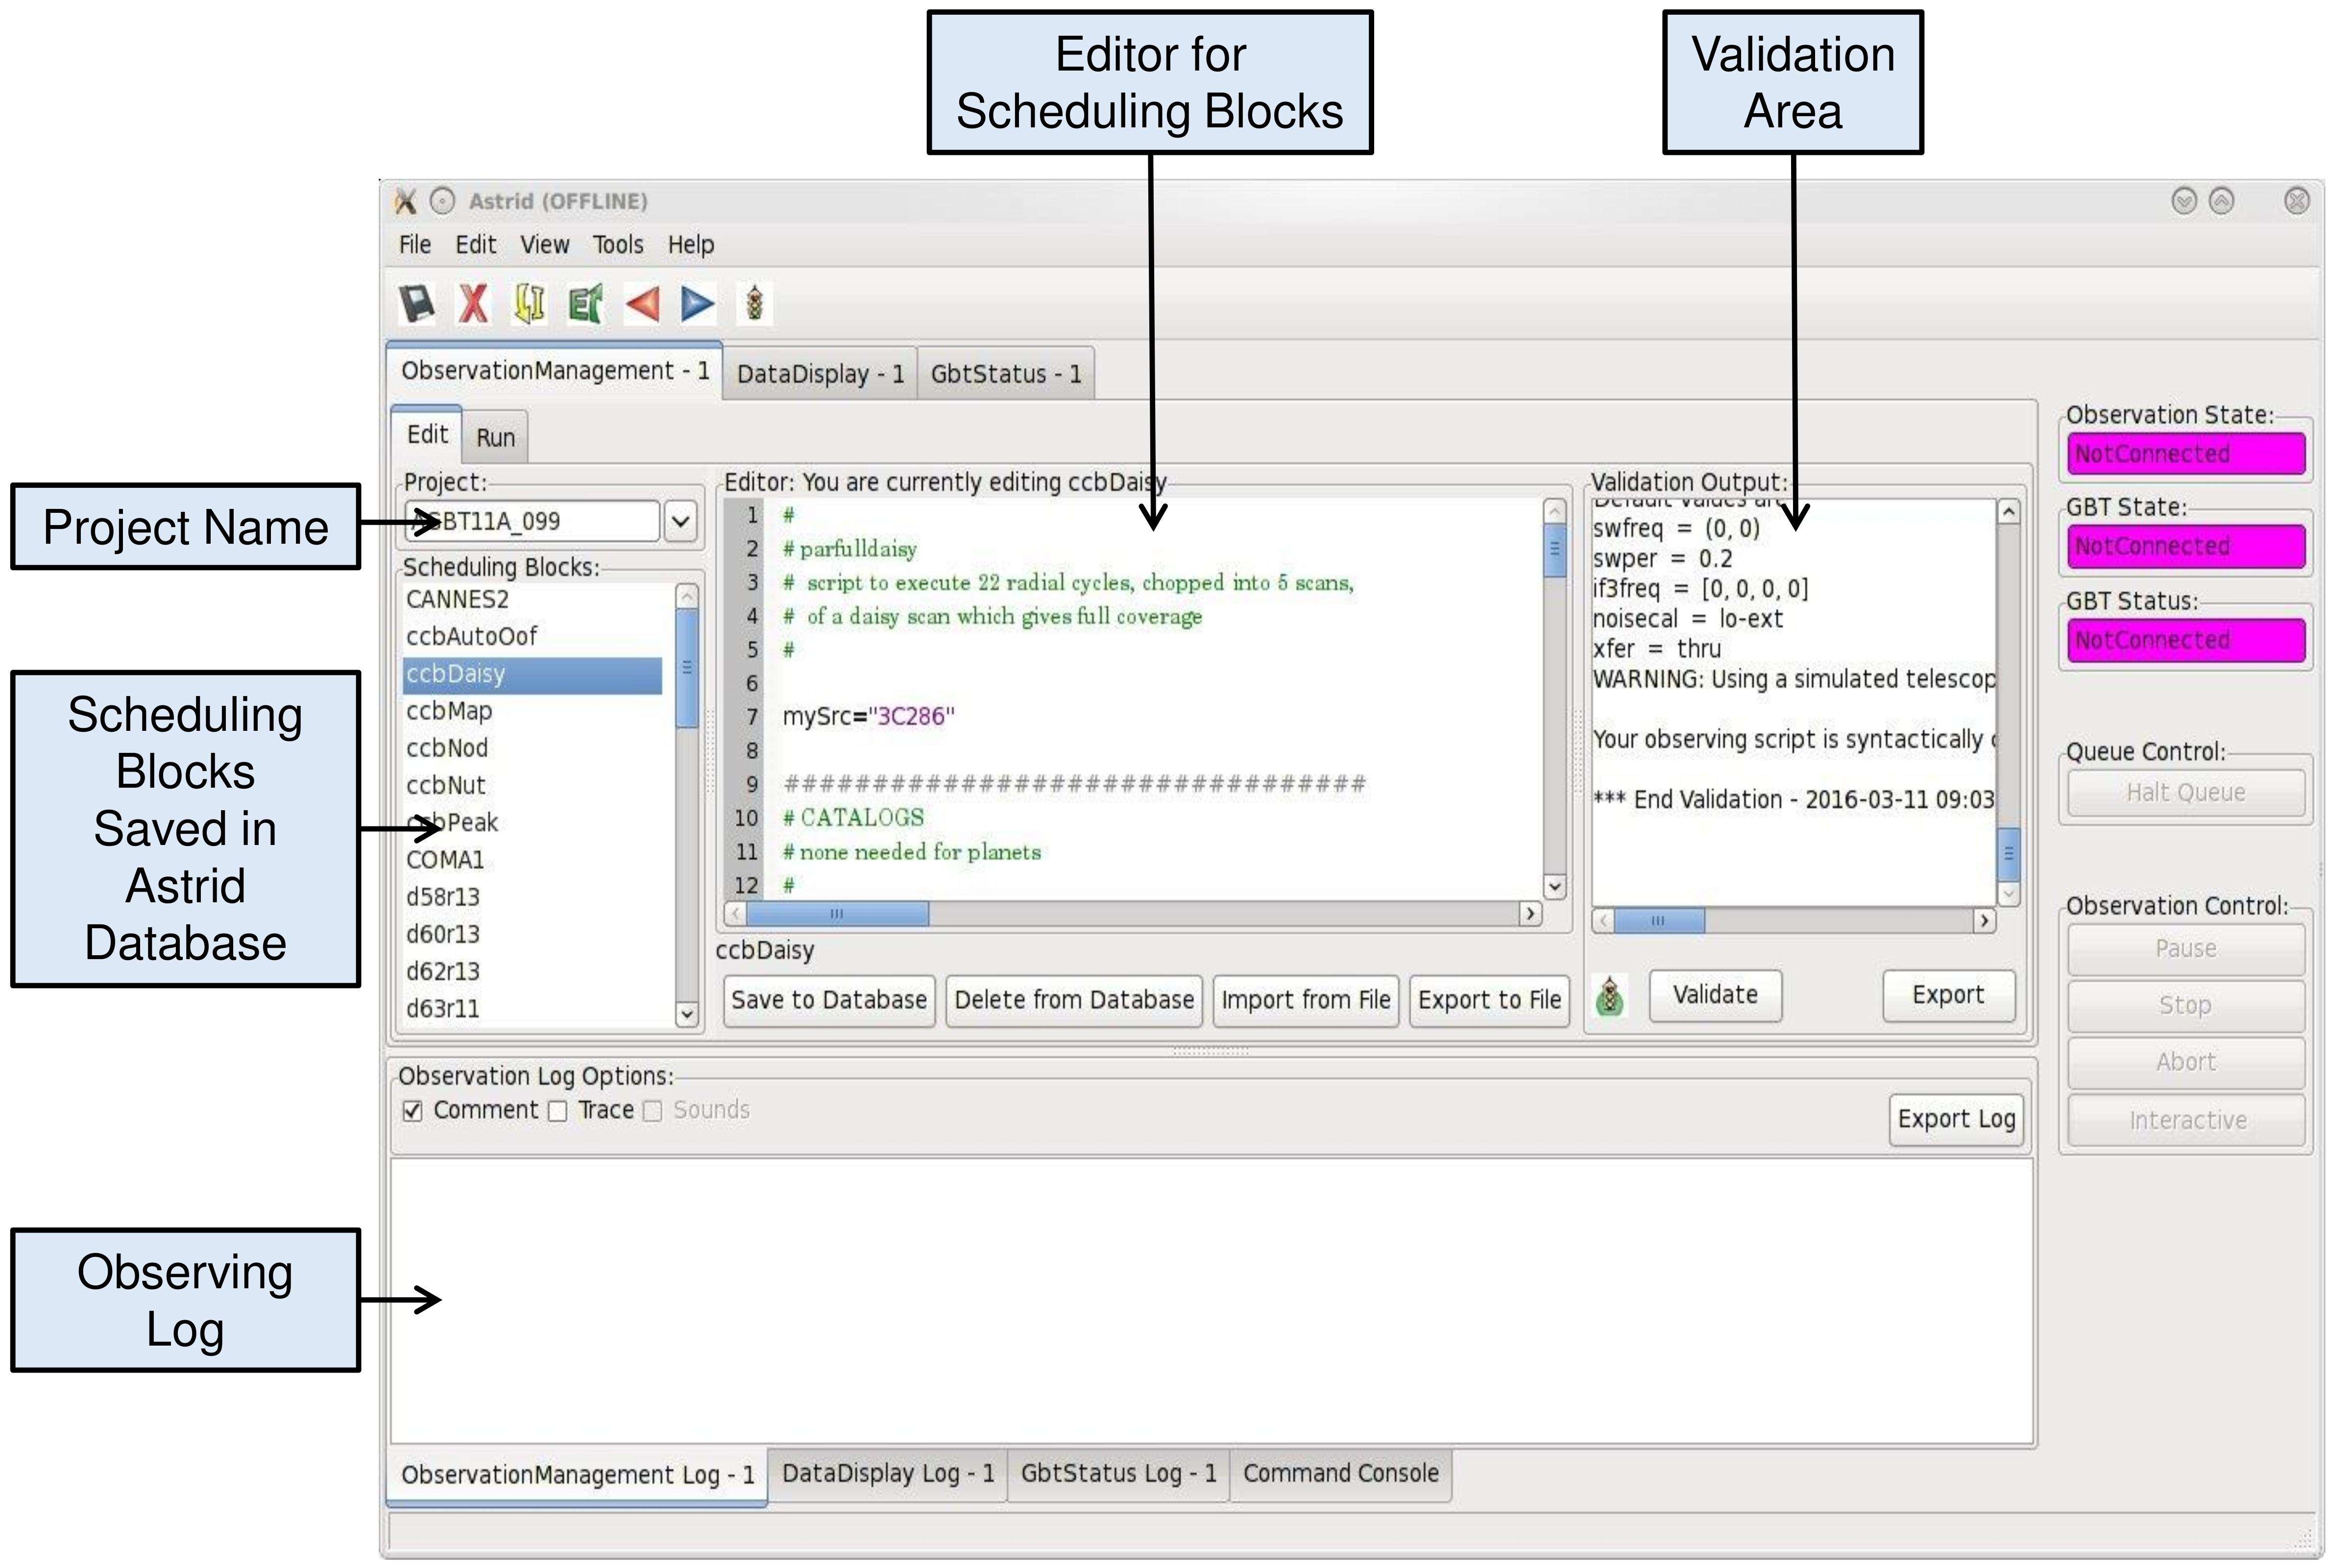Select the d58r13 scheduling block

tap(532, 897)
